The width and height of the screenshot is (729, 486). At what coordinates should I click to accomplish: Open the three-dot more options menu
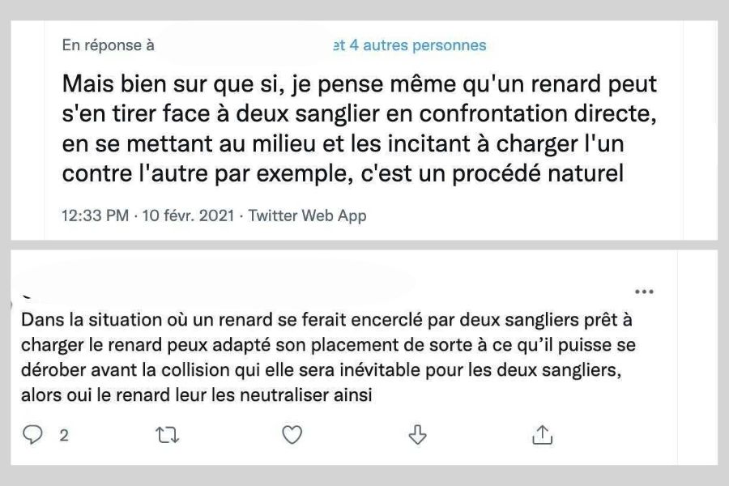tap(644, 292)
